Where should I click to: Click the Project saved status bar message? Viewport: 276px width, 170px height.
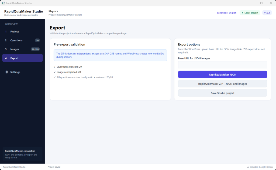click(x=54, y=167)
